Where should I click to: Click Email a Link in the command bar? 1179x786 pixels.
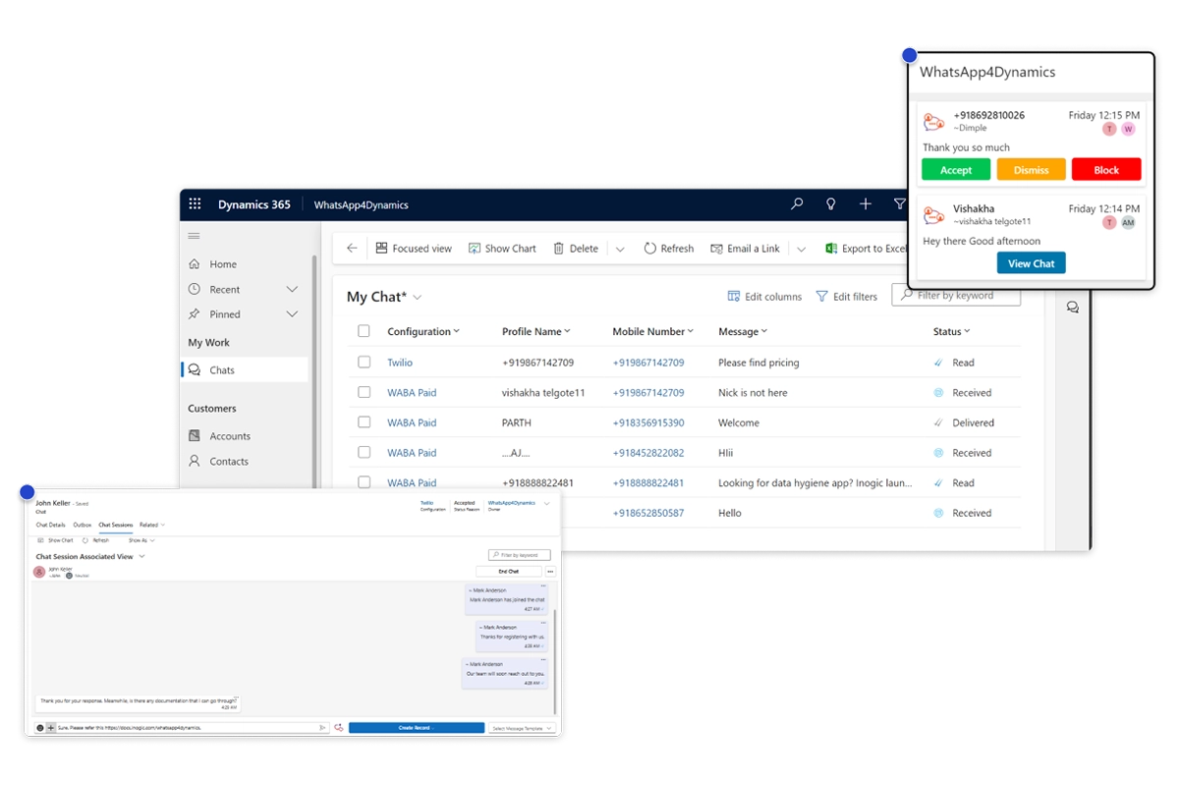[x=745, y=249]
